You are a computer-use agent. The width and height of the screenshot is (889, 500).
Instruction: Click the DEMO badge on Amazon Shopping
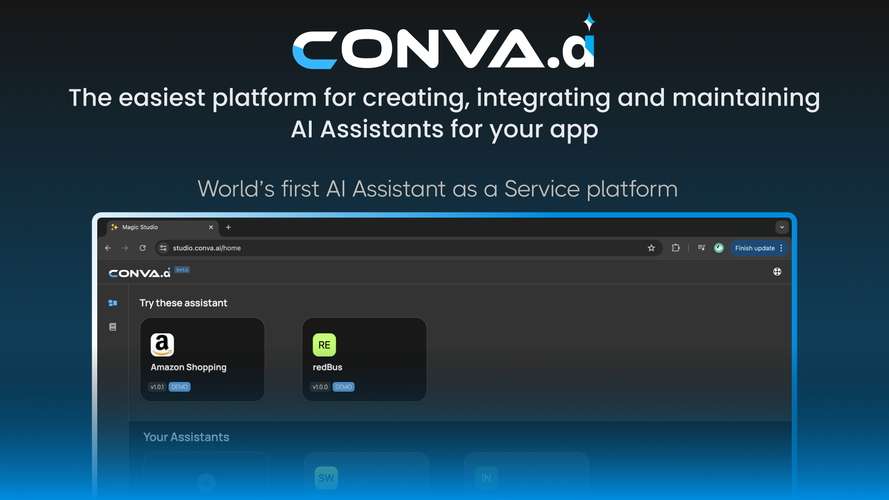(180, 387)
